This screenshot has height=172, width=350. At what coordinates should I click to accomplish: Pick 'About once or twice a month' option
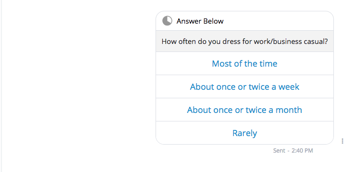pyautogui.click(x=245, y=110)
